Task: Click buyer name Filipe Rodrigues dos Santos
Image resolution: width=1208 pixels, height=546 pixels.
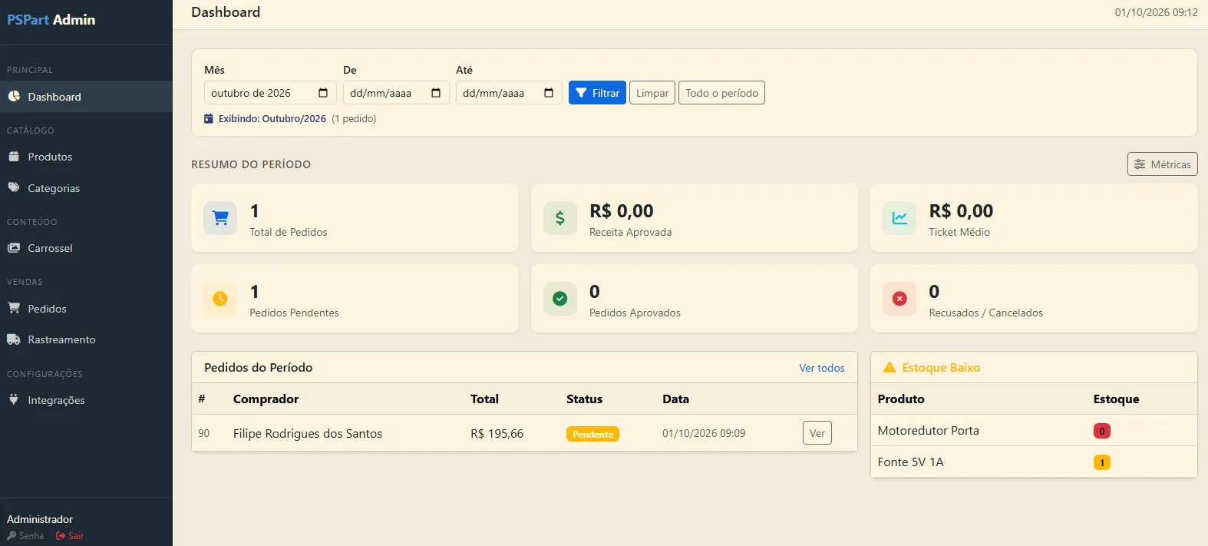Action: (x=308, y=434)
